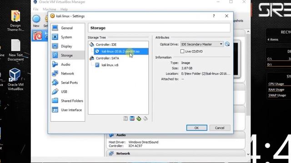Open the File menu in VirtualBox Manager

click(35, 9)
